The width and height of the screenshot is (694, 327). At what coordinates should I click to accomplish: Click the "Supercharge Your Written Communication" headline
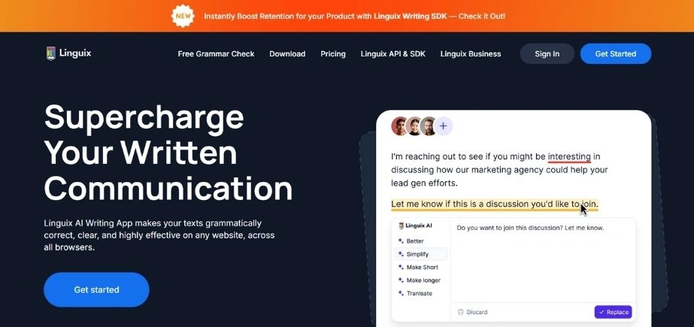pyautogui.click(x=168, y=153)
